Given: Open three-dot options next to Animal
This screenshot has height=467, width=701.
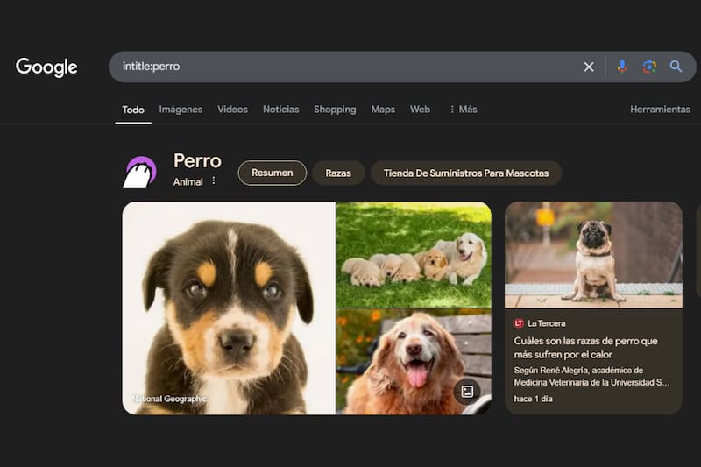Looking at the screenshot, I should tap(213, 181).
